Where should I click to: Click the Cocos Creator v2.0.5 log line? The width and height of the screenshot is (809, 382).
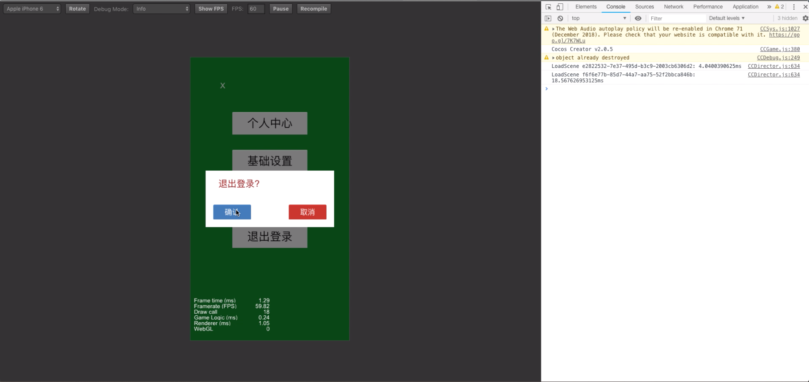(582, 49)
